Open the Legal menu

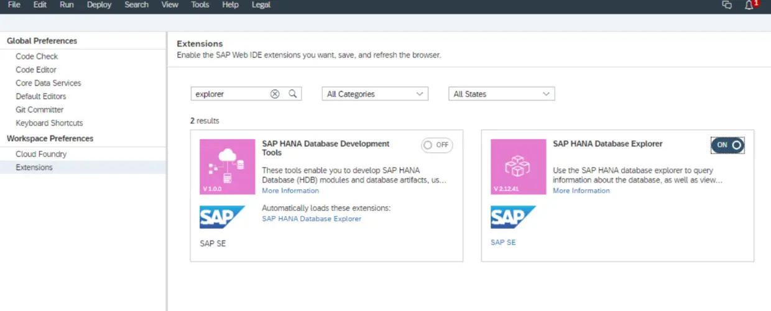[261, 5]
